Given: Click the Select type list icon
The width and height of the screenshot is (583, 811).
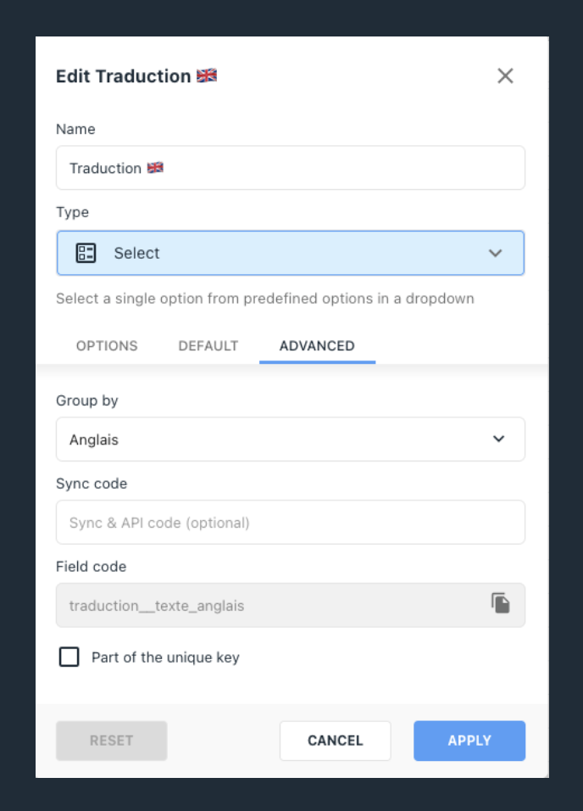Looking at the screenshot, I should pyautogui.click(x=86, y=253).
